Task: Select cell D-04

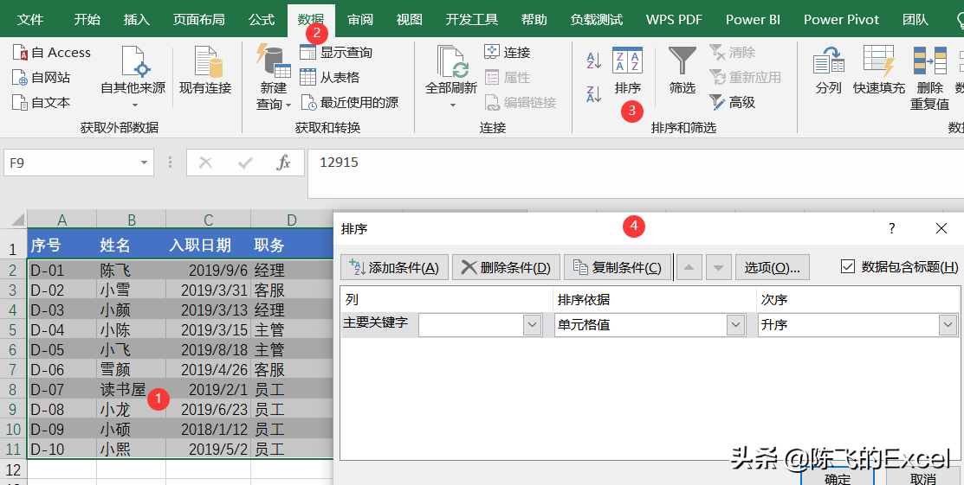Action: click(62, 329)
